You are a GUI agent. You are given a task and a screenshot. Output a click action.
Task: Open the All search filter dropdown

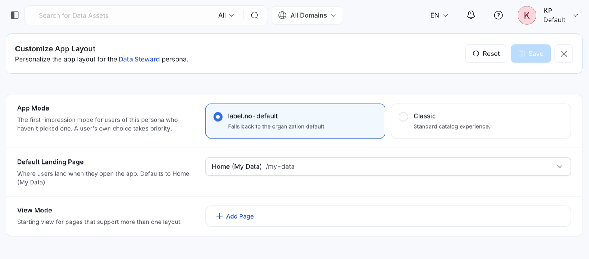pyautogui.click(x=226, y=15)
